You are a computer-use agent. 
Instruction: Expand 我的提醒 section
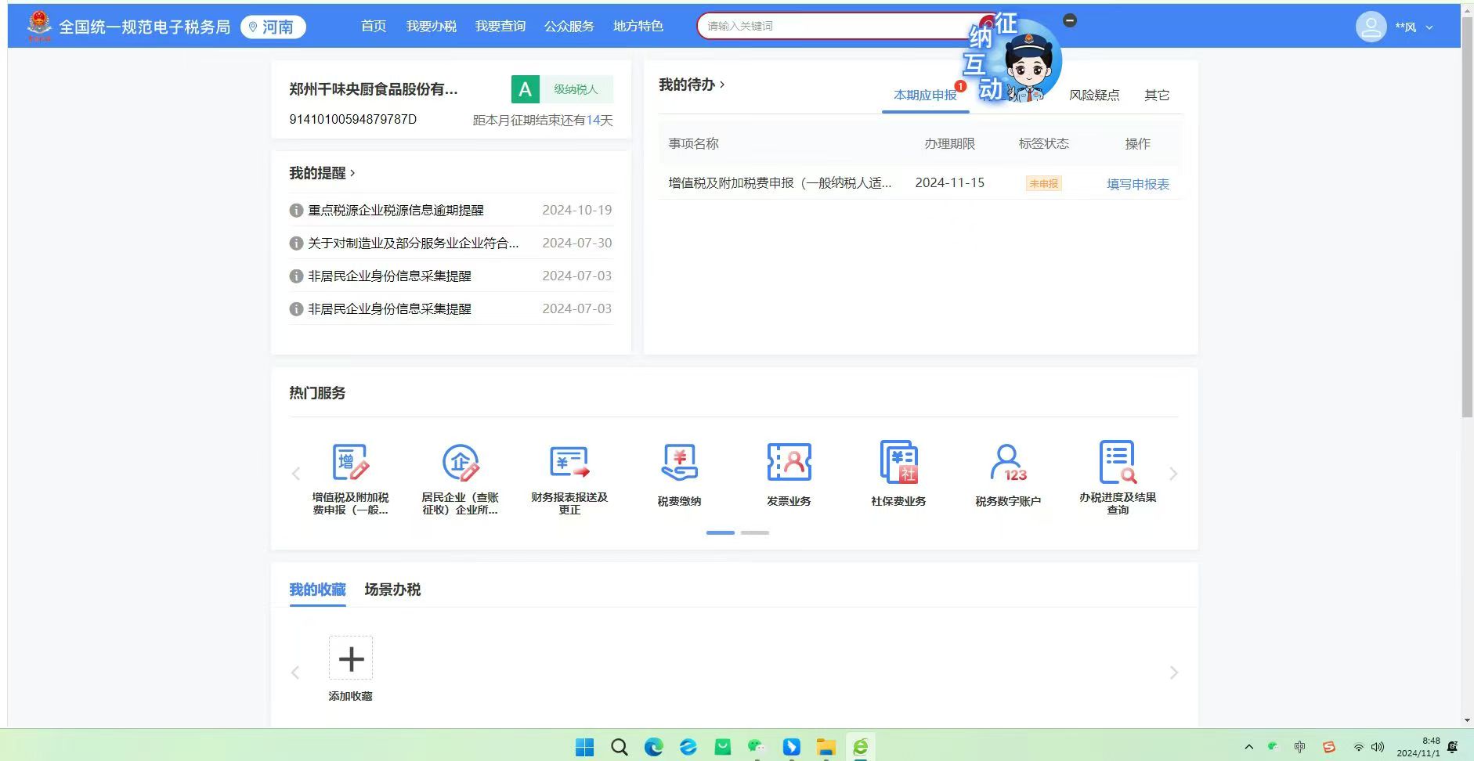point(322,173)
